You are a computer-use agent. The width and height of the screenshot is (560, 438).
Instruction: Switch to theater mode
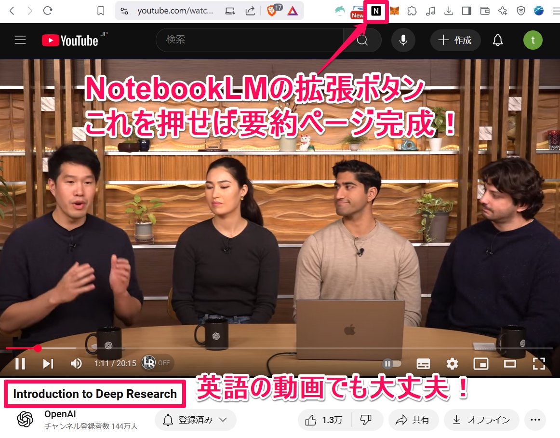[510, 364]
